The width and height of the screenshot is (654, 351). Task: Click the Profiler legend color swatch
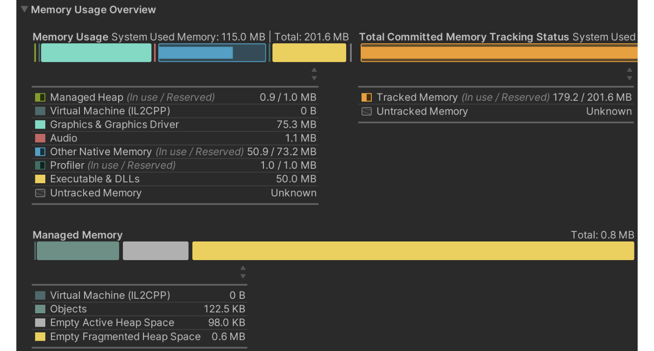pos(40,165)
